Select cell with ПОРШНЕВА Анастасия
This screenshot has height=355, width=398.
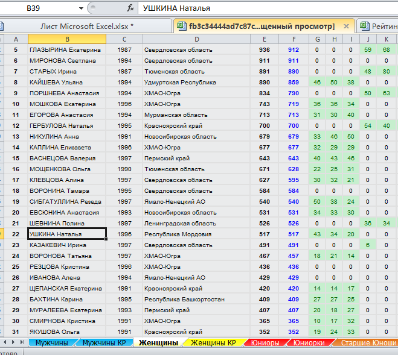(x=67, y=93)
